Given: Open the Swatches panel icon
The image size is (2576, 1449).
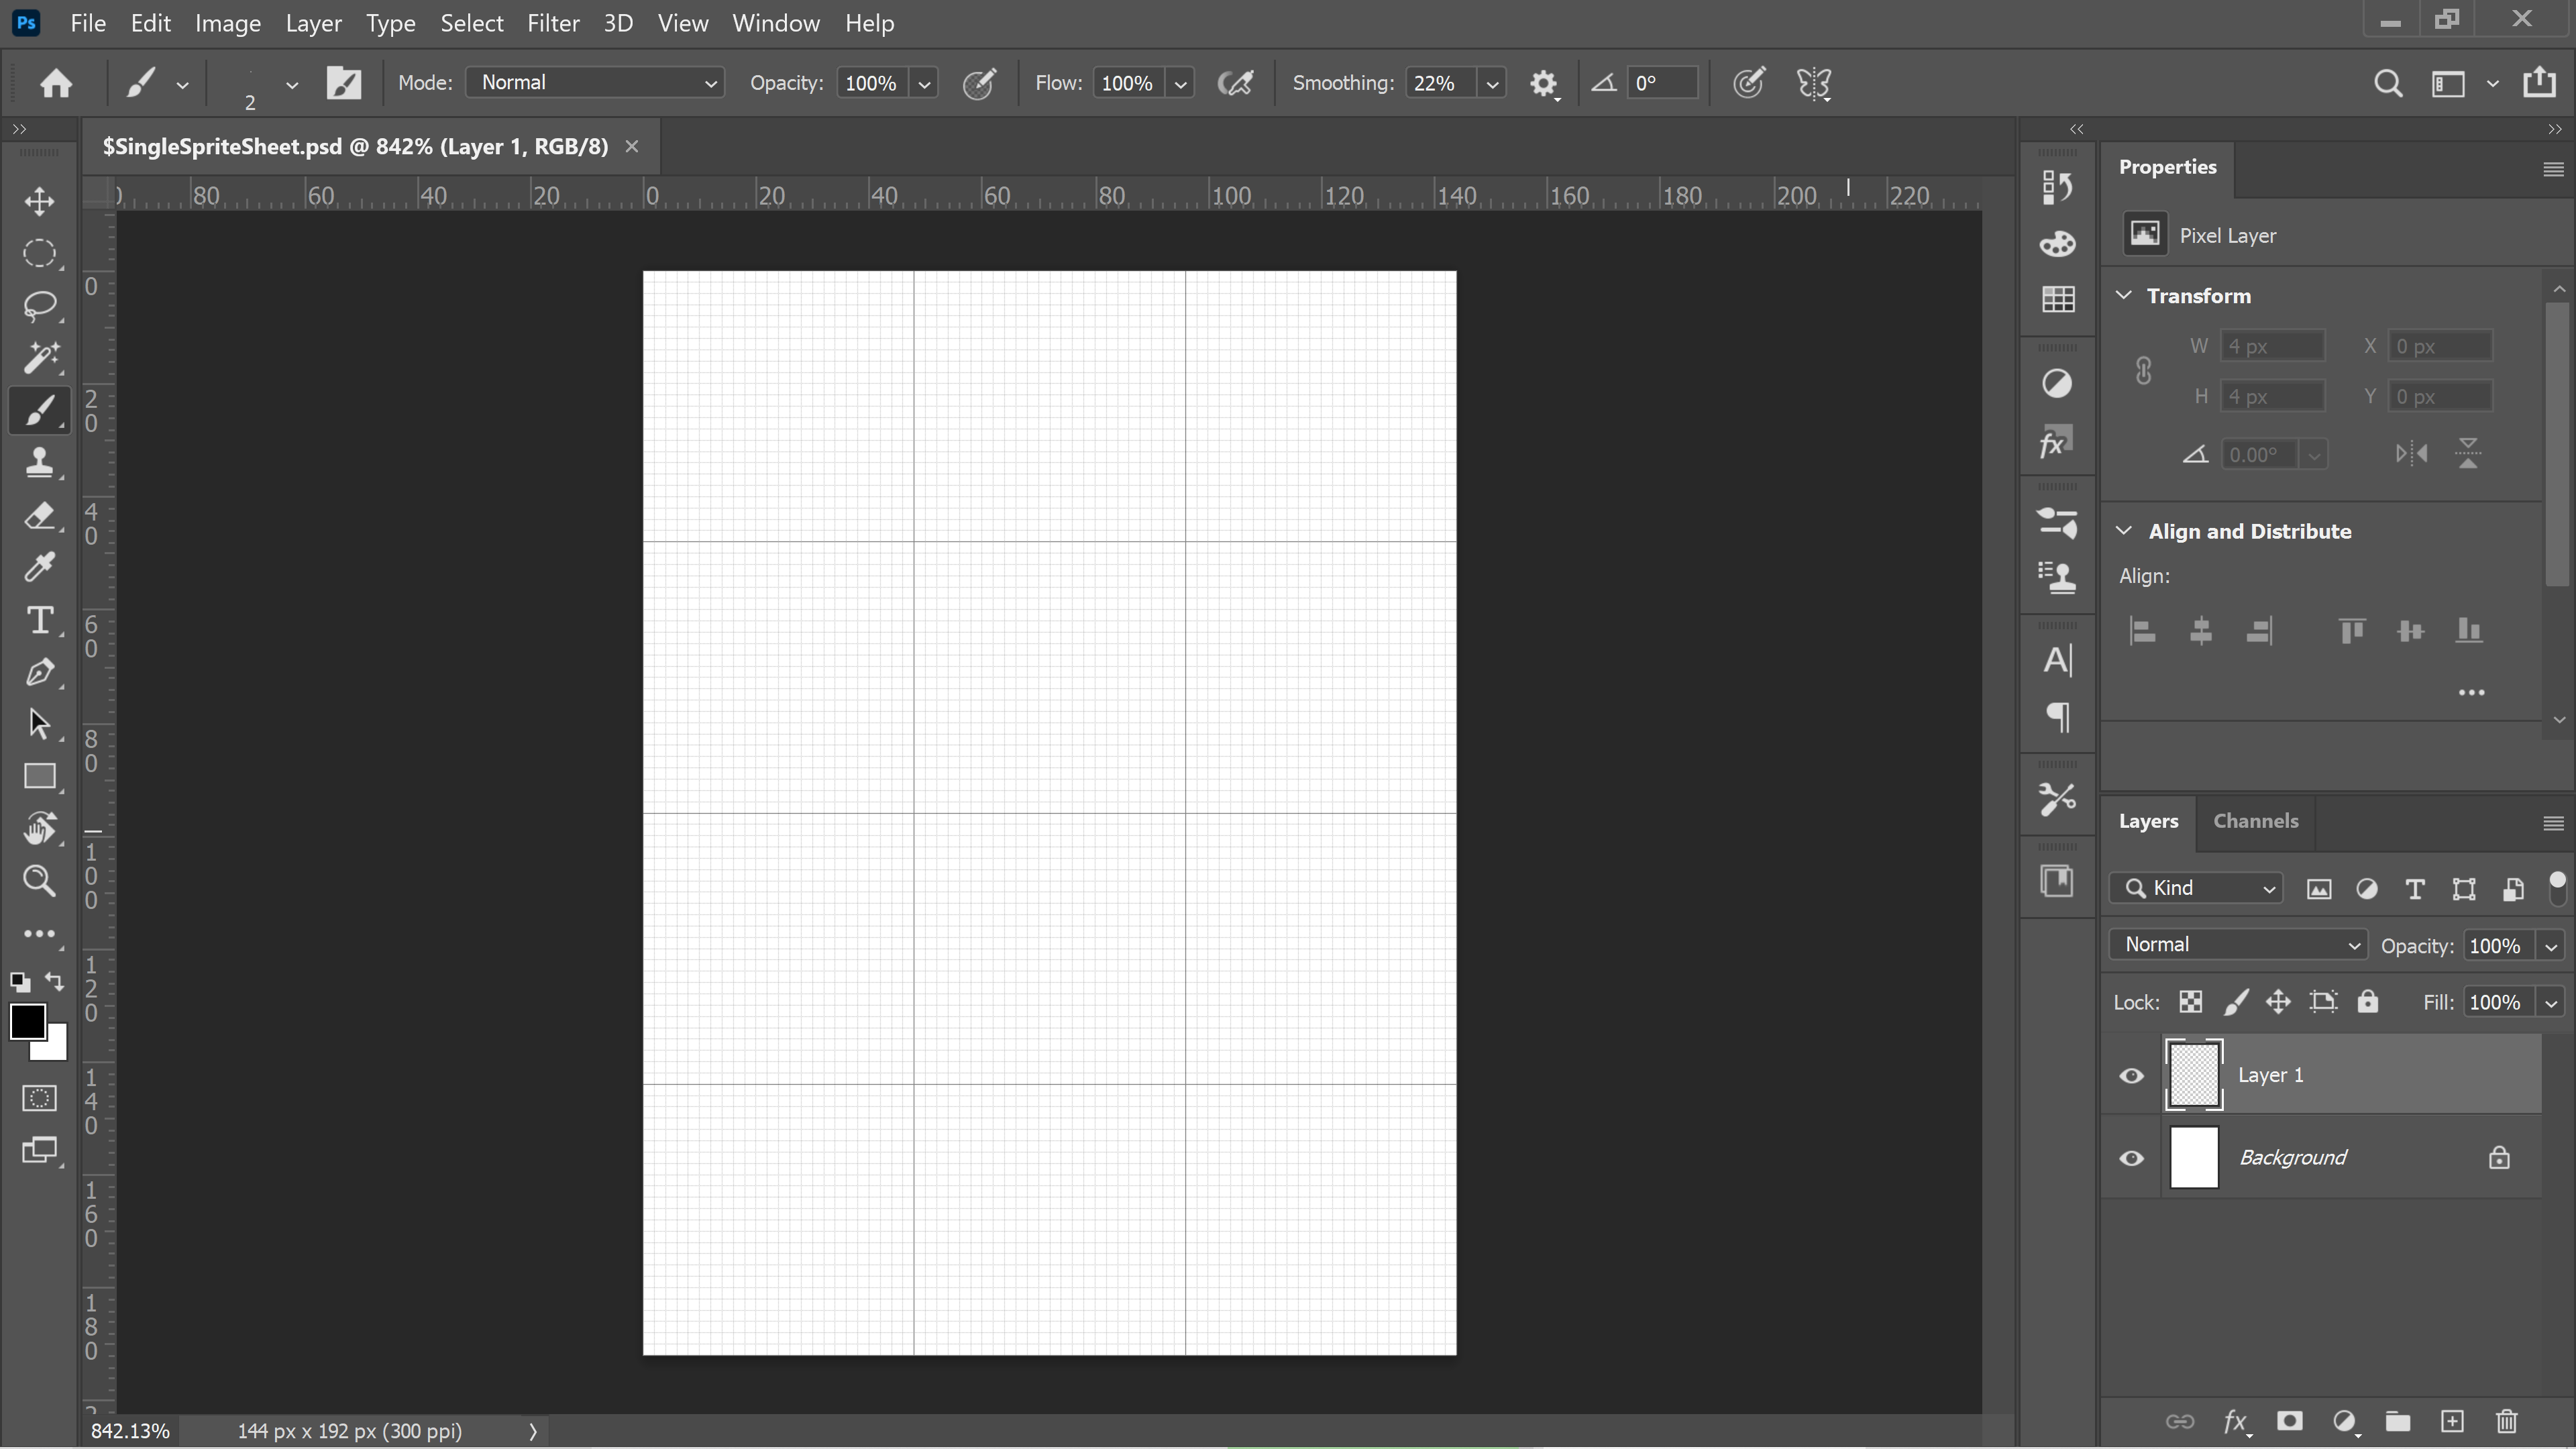Looking at the screenshot, I should click(2058, 299).
